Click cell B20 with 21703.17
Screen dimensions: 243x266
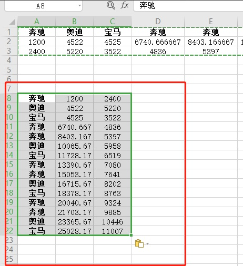74,212
